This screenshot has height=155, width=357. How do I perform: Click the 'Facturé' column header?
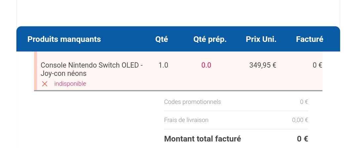pyautogui.click(x=309, y=39)
